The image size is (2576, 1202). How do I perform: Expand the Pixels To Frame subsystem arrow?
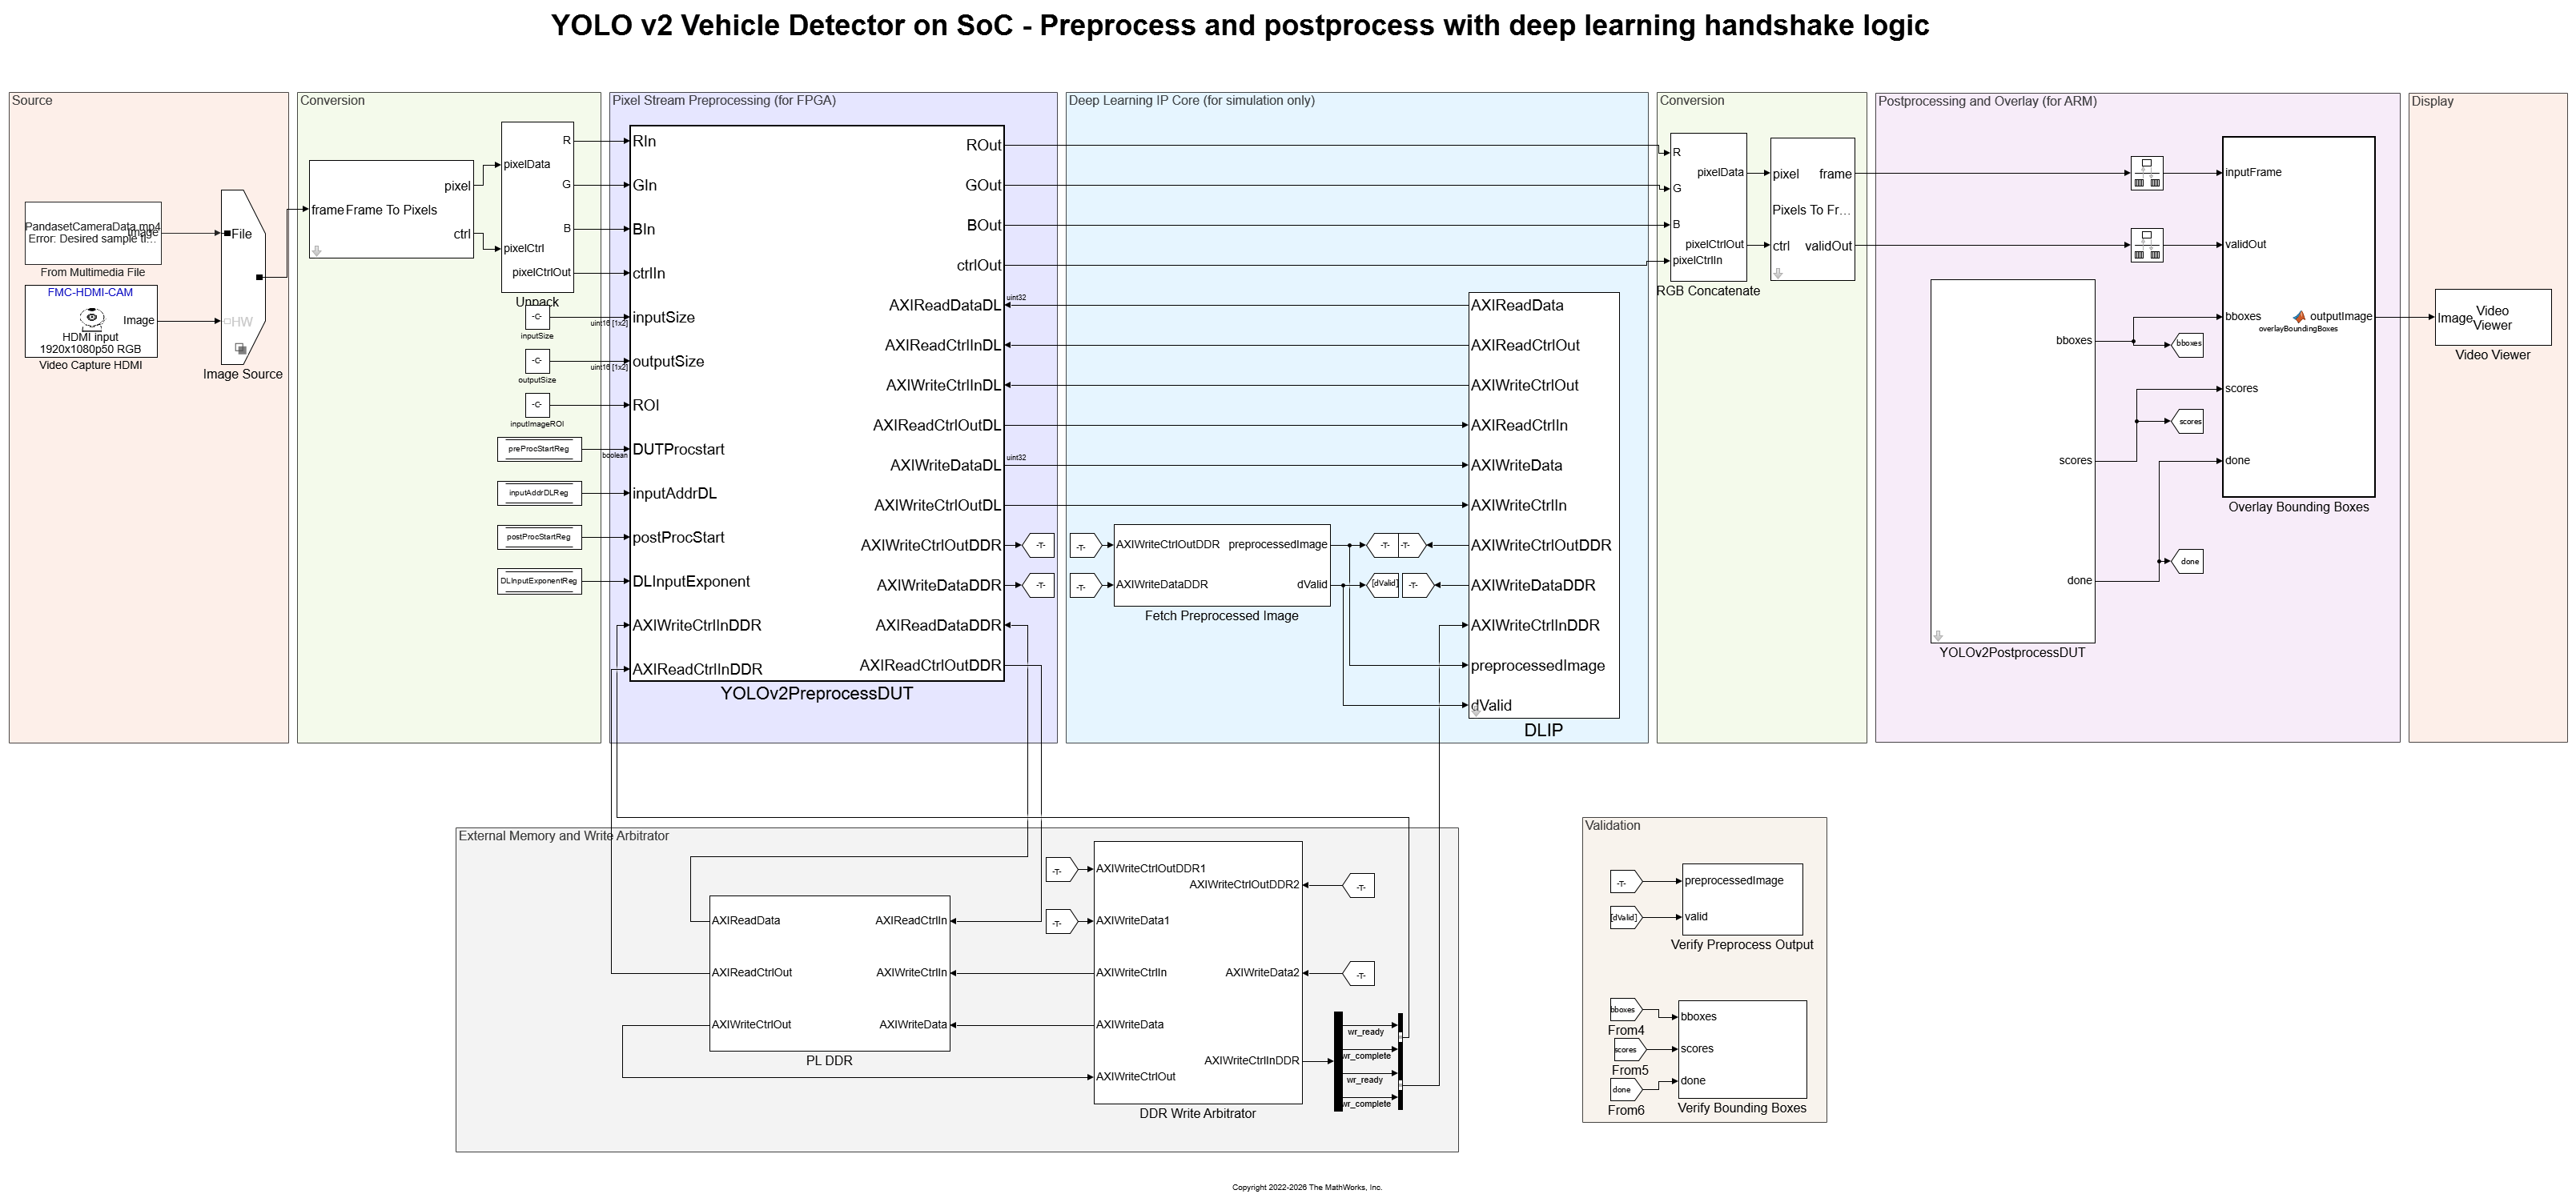tap(1778, 273)
